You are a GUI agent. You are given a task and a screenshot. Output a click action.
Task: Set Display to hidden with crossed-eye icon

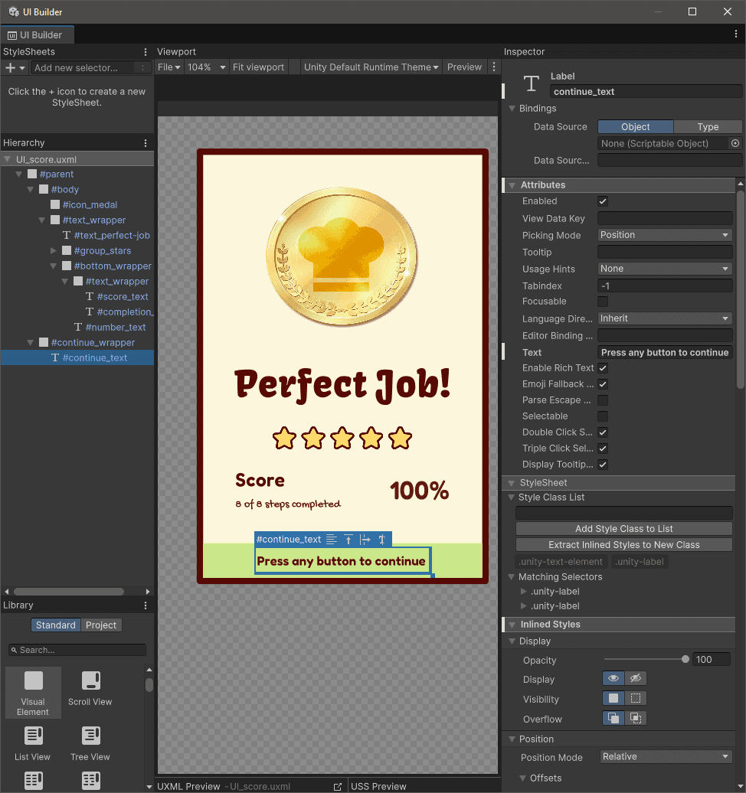[636, 679]
